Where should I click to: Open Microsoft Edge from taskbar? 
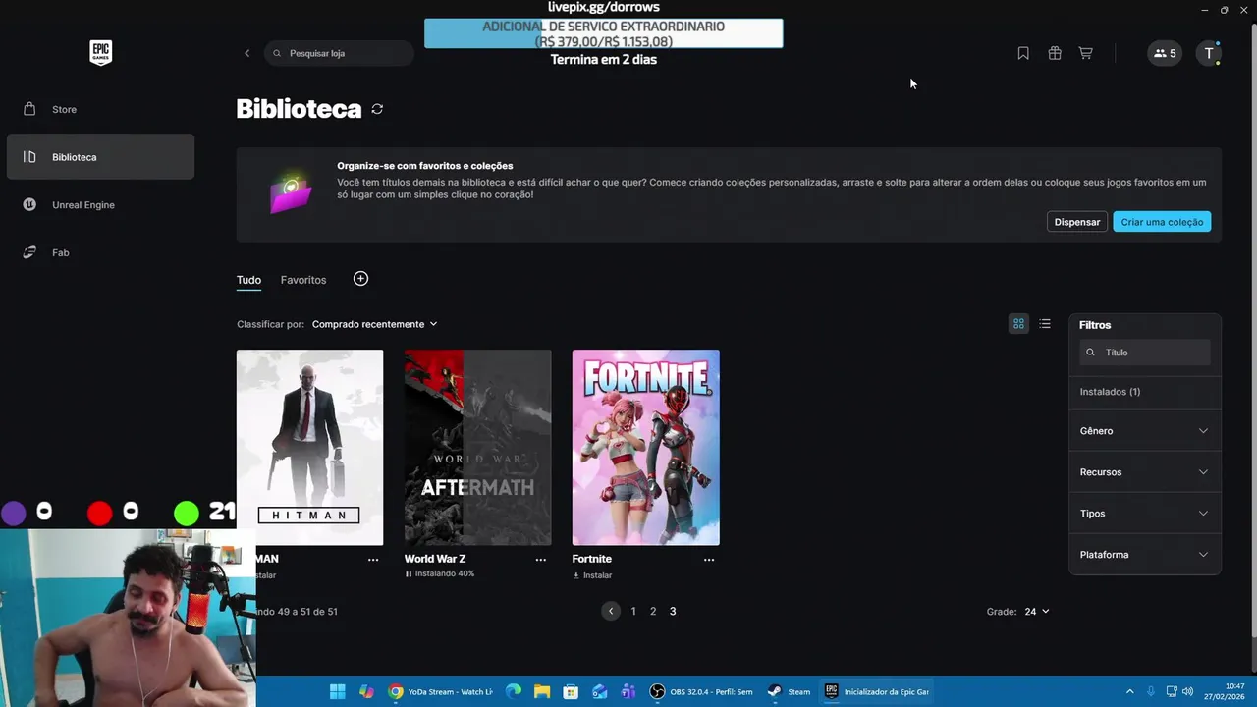tap(513, 691)
